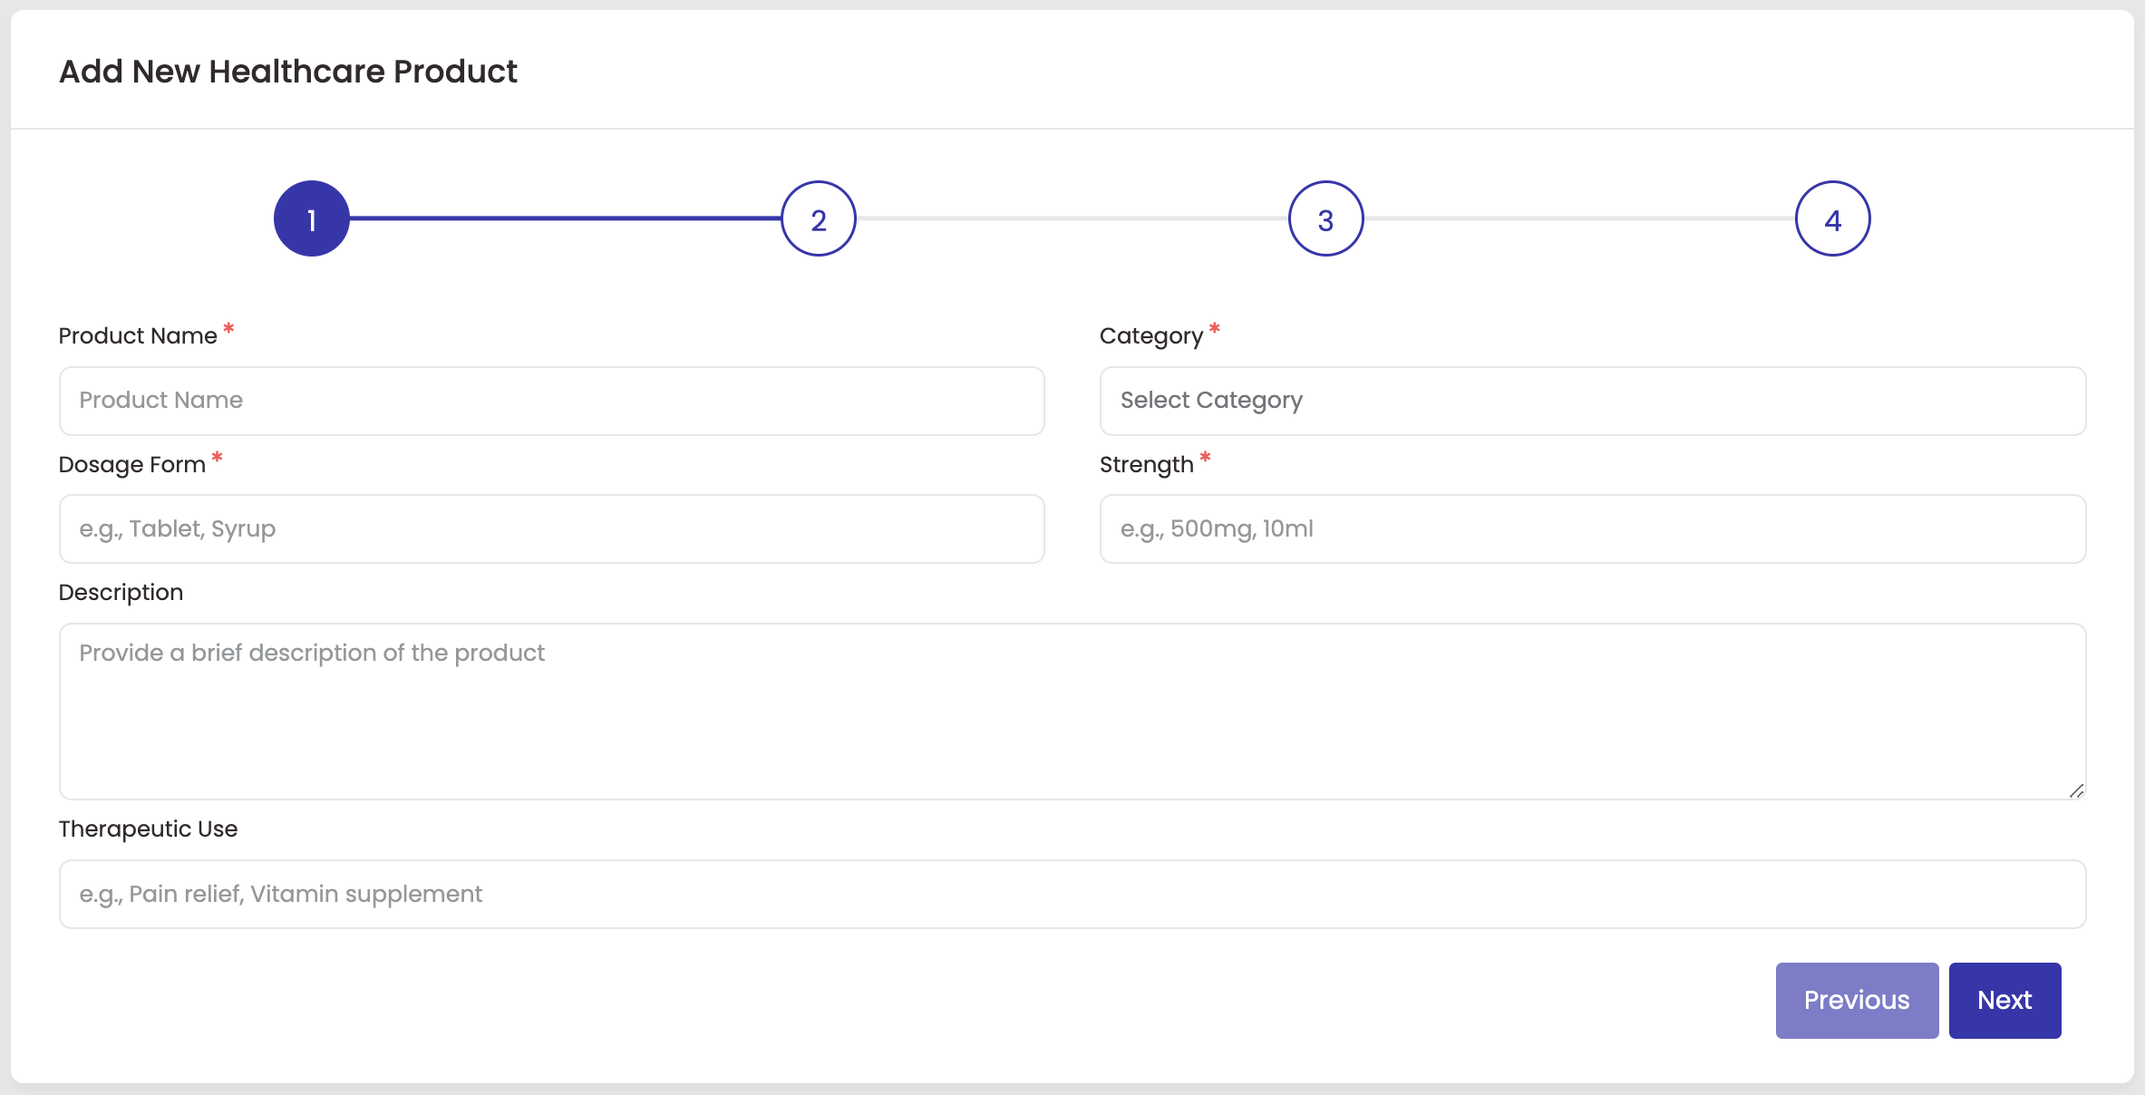
Task: Jump to step 2 in the wizard
Action: pyautogui.click(x=818, y=218)
